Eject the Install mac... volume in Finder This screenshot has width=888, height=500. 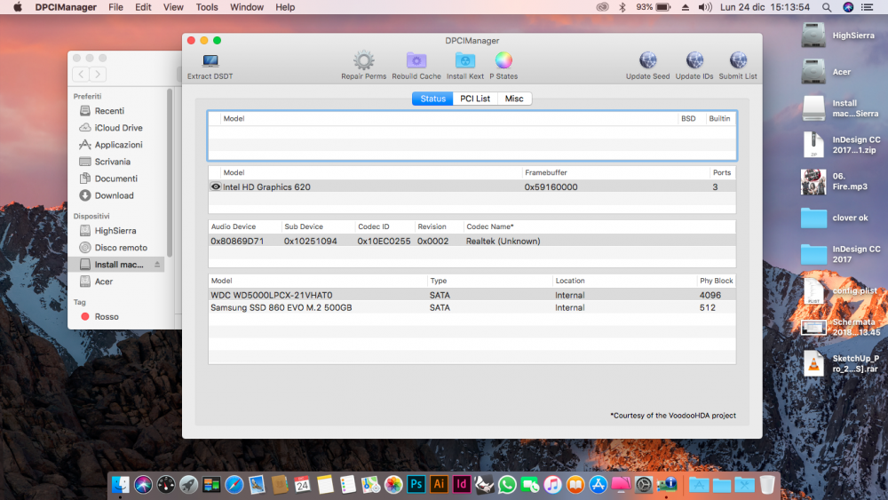[157, 265]
